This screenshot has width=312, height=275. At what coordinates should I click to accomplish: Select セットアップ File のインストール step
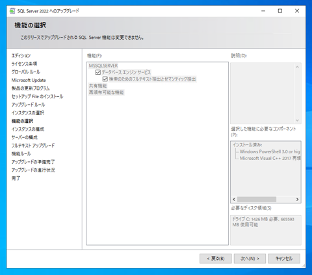37,97
